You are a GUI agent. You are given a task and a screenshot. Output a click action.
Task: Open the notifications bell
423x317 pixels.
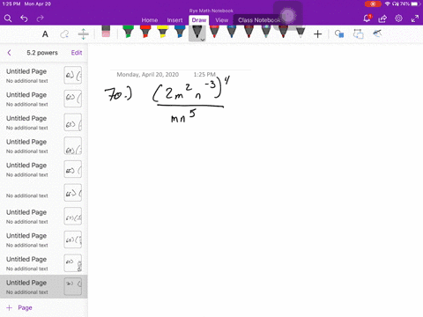367,18
